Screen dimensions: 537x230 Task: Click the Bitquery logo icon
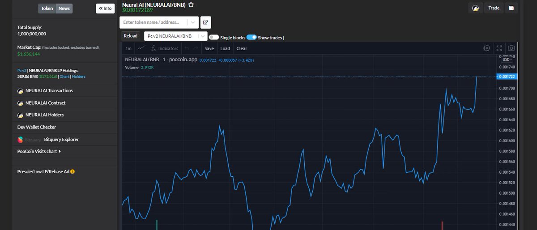pyautogui.click(x=20, y=140)
